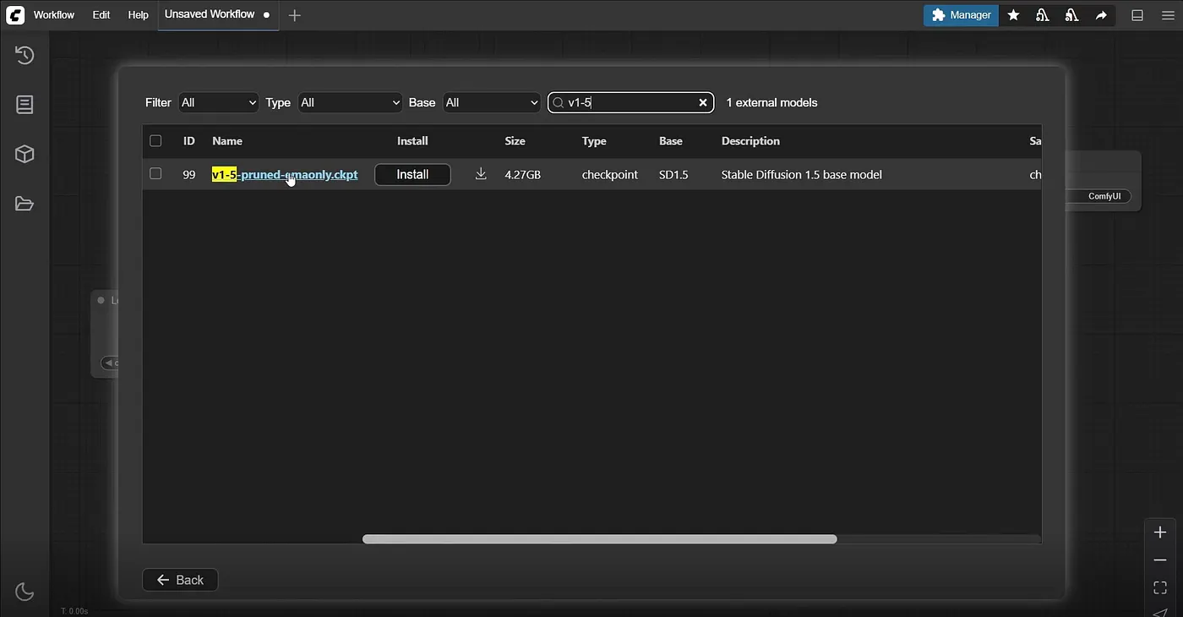Sort by the Type column header
The image size is (1183, 617).
tap(594, 141)
